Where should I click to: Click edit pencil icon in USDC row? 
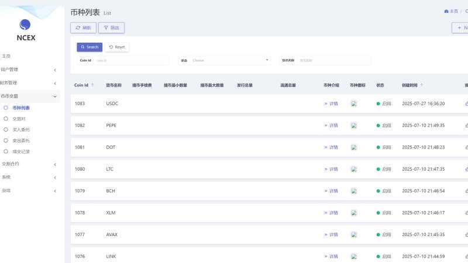pos(466,103)
